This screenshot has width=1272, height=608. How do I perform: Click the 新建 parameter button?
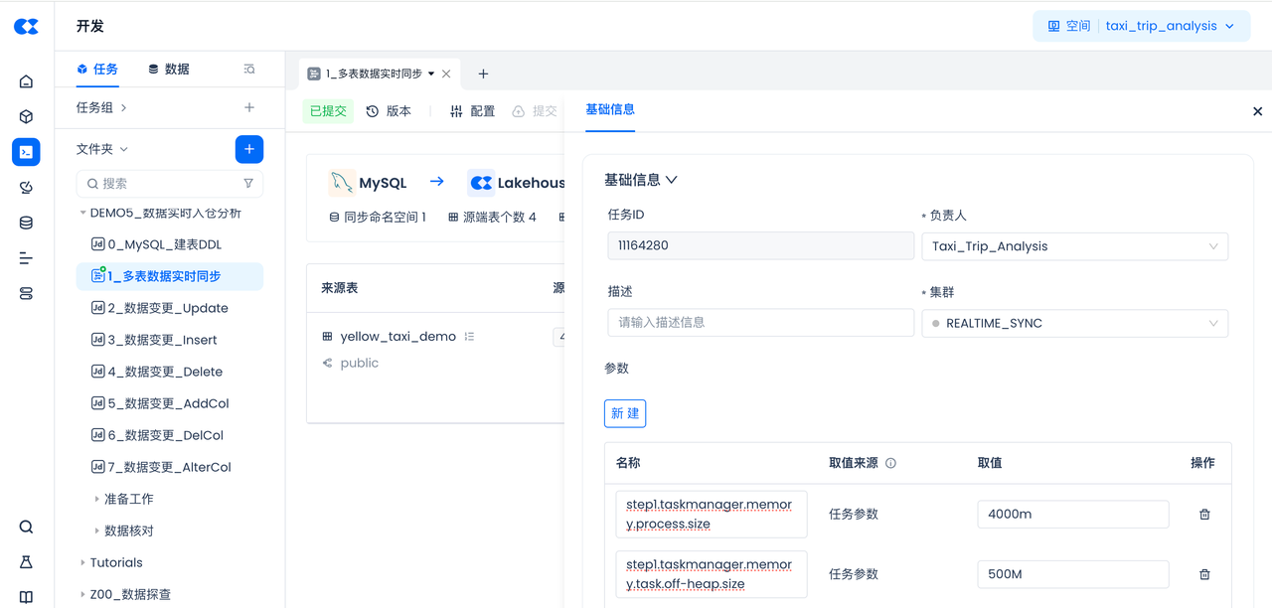click(625, 413)
